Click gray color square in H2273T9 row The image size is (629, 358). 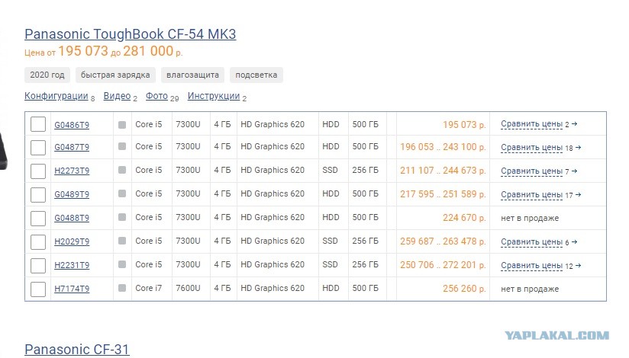click(122, 170)
